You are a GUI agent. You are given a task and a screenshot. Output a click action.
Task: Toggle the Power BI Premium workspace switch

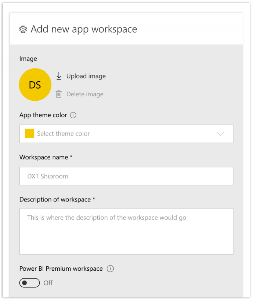click(x=29, y=283)
